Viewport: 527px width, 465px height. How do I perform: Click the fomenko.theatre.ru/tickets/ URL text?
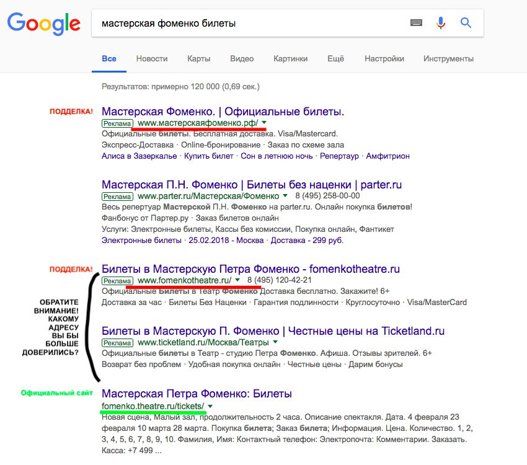[x=153, y=406]
